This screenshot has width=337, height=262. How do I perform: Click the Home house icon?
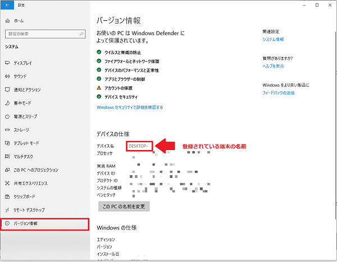pyautogui.click(x=7, y=21)
